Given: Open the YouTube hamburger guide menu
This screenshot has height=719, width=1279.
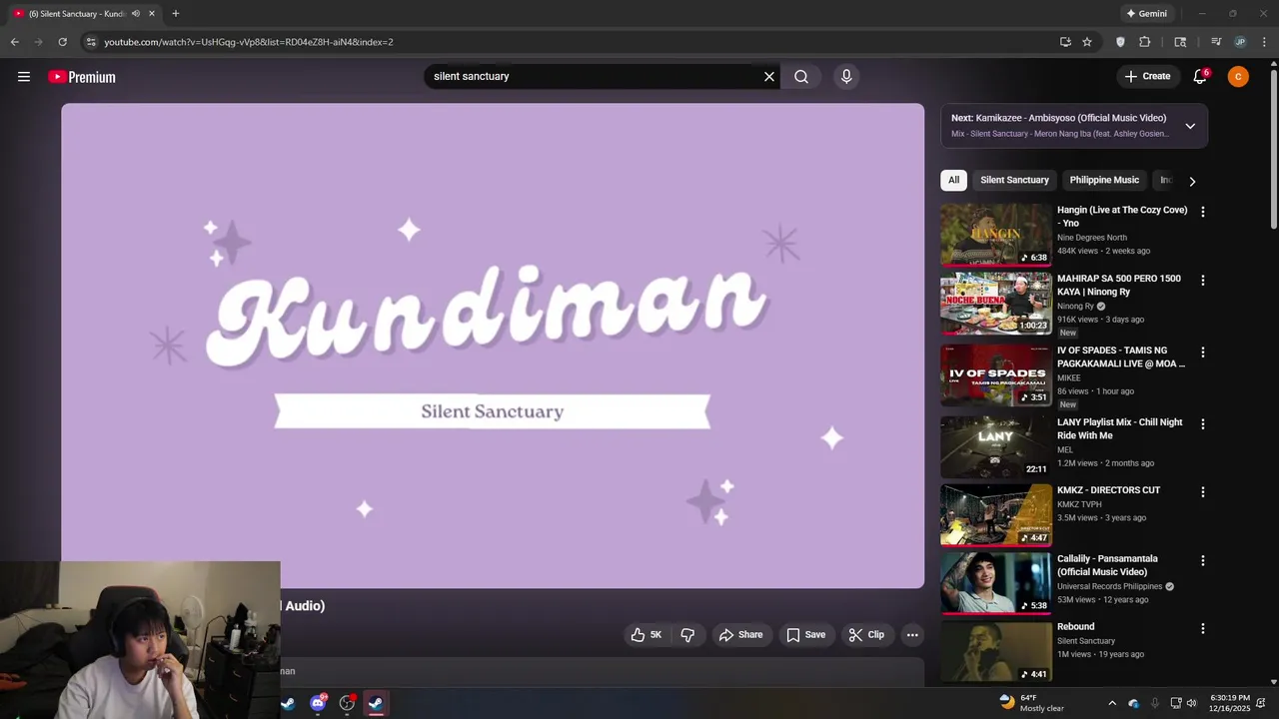Looking at the screenshot, I should [24, 77].
